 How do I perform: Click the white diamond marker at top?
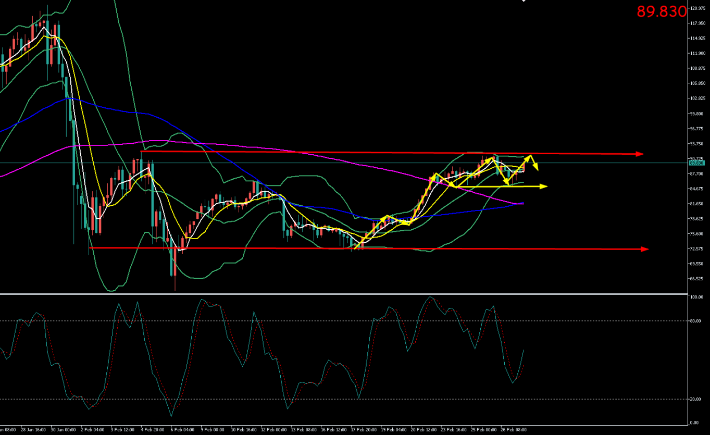[x=524, y=1]
